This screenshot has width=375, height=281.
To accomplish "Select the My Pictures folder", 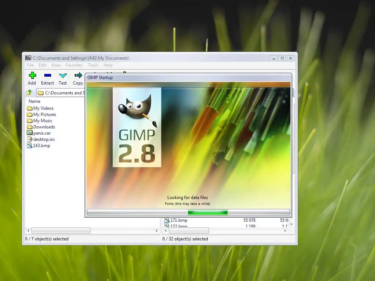I will click(41, 115).
